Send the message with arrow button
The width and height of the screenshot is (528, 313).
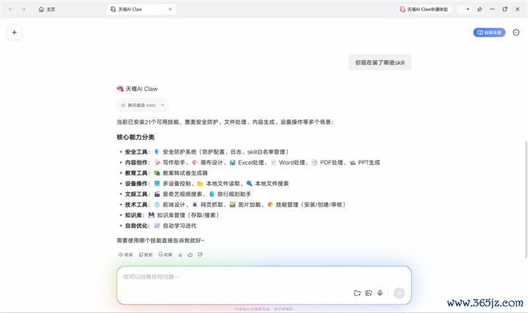pos(399,293)
